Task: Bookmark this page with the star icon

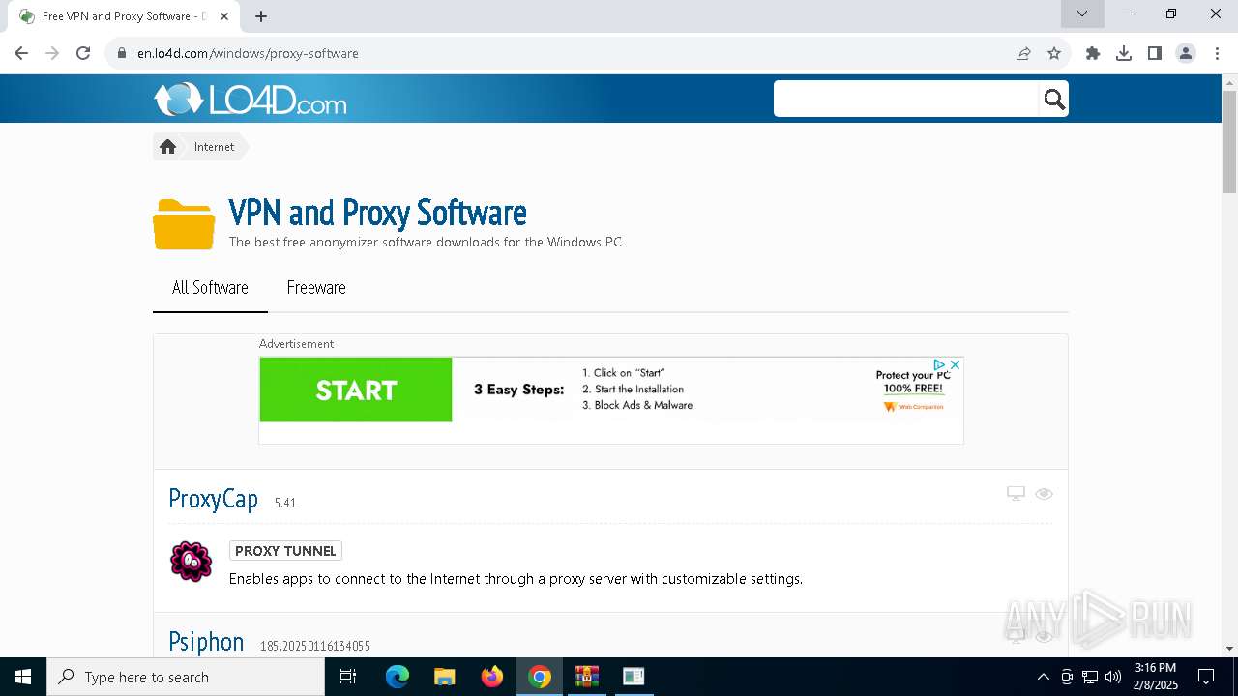Action: click(1054, 53)
